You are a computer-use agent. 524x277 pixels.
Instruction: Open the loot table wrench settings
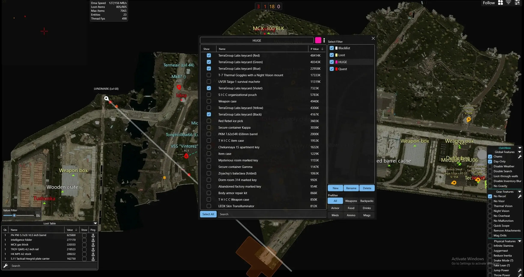(5, 266)
